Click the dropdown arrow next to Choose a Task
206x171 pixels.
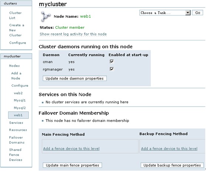(188, 13)
